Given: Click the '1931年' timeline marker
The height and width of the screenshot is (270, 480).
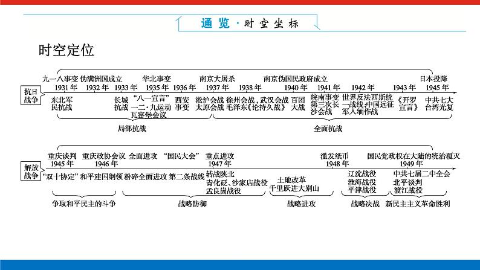Looking at the screenshot, I should click(x=66, y=88).
